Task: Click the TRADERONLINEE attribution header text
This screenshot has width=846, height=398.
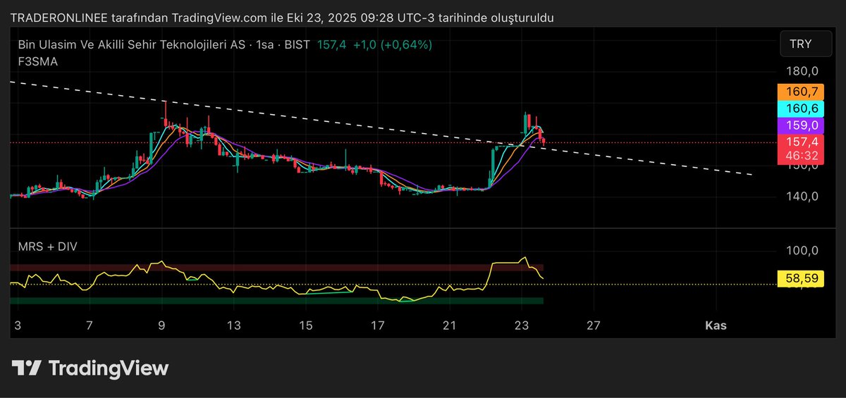Action: (x=282, y=18)
